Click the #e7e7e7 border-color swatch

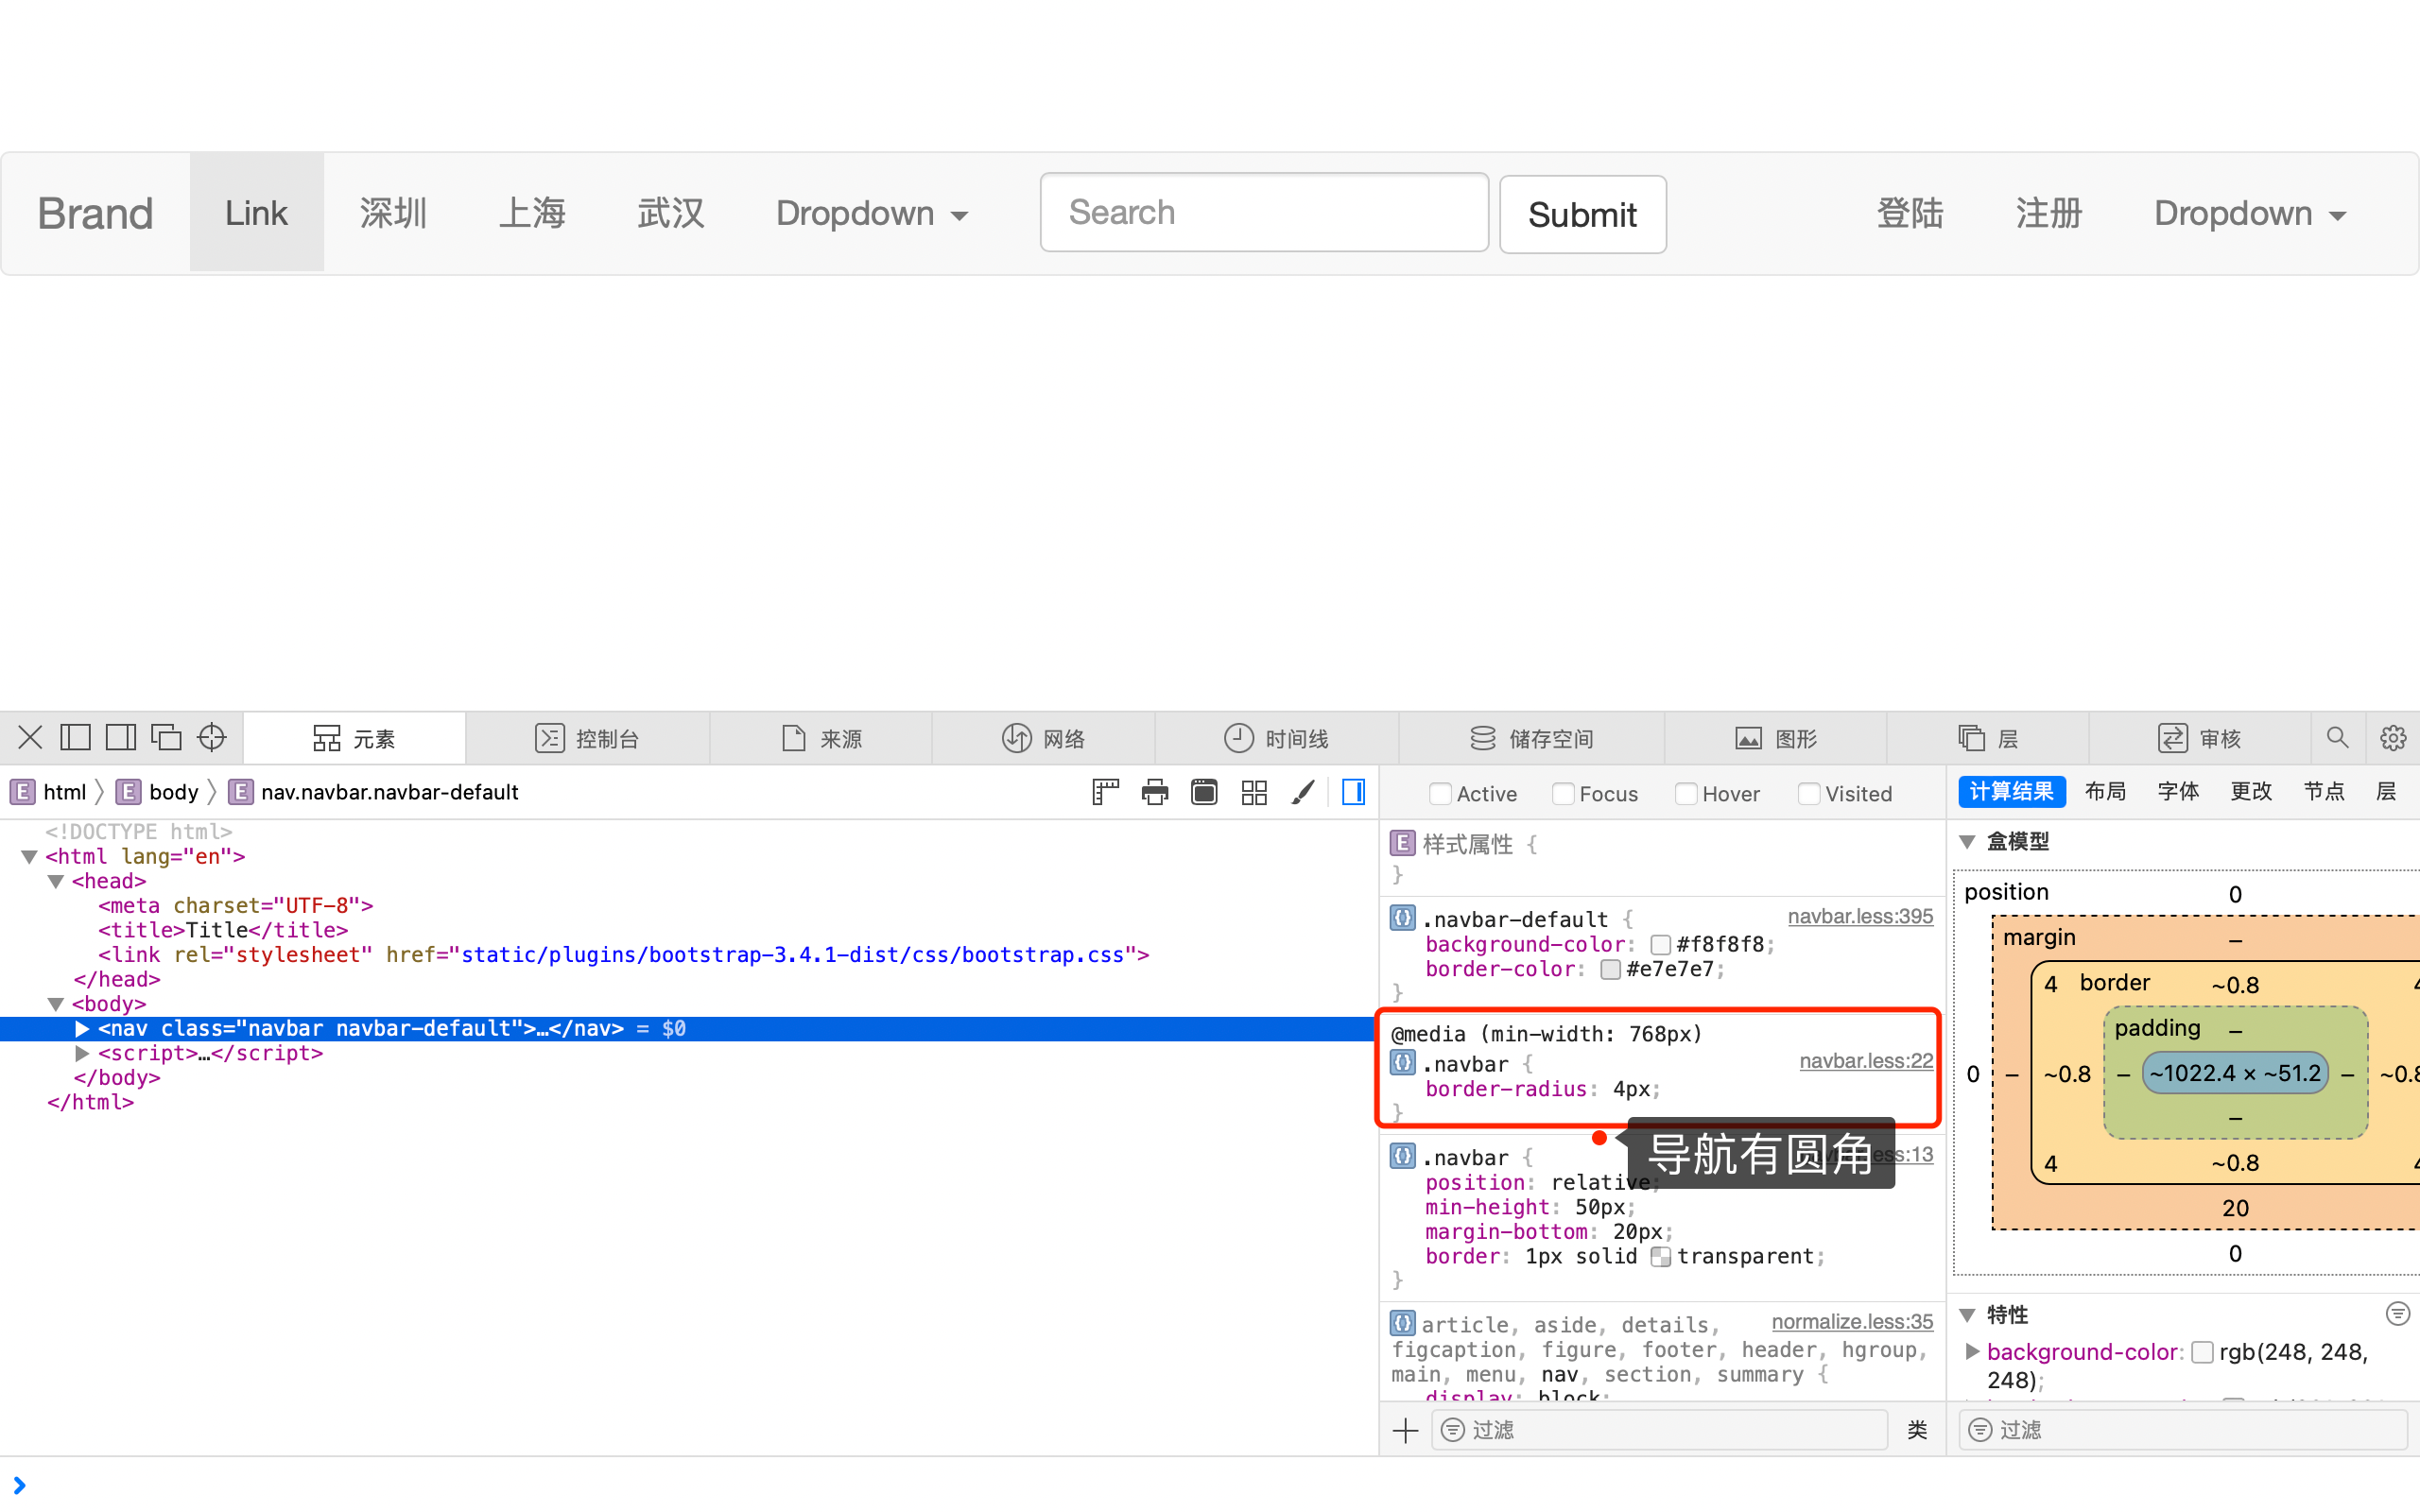click(x=1610, y=970)
